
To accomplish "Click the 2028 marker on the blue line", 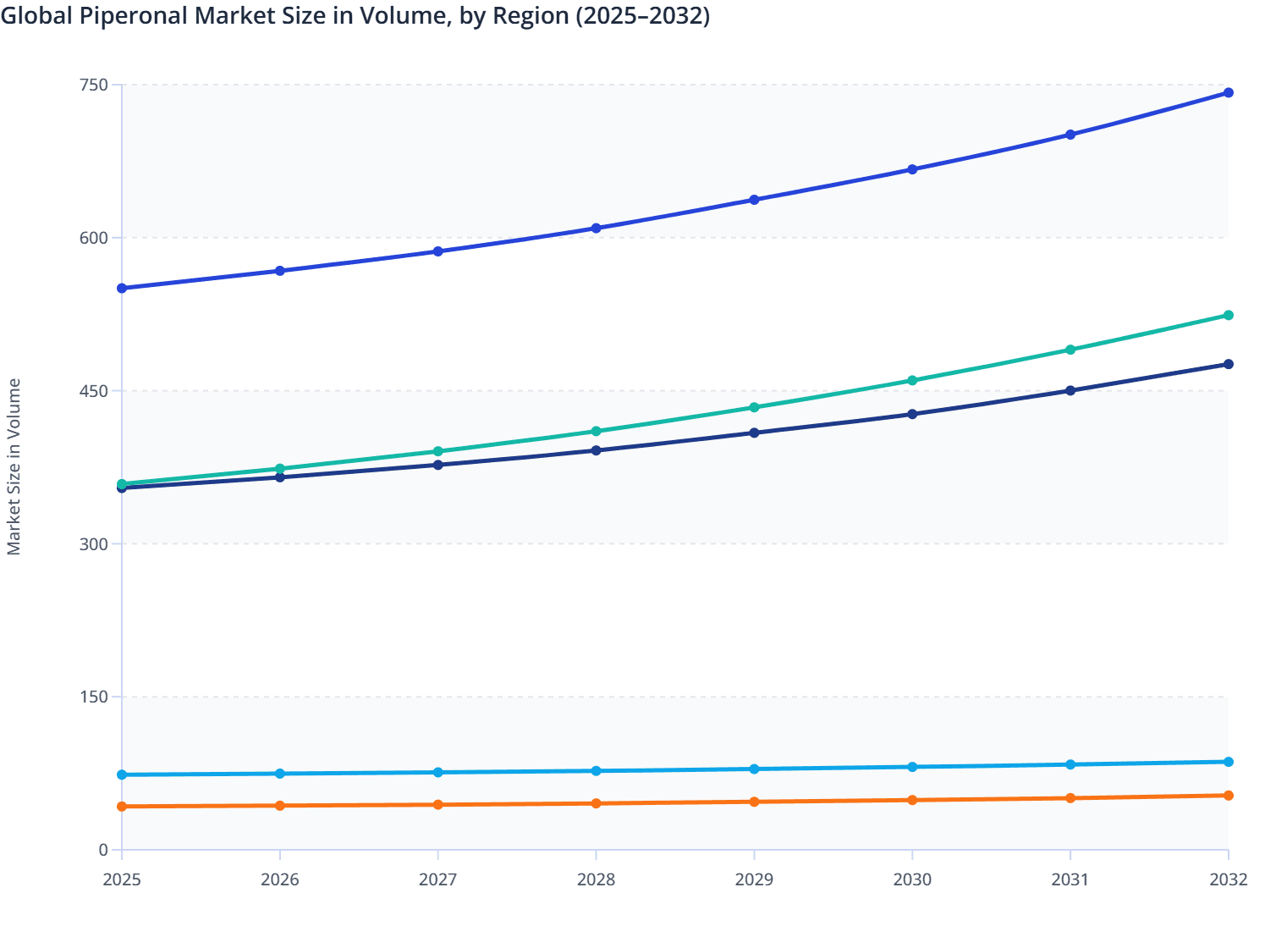I will coord(596,228).
